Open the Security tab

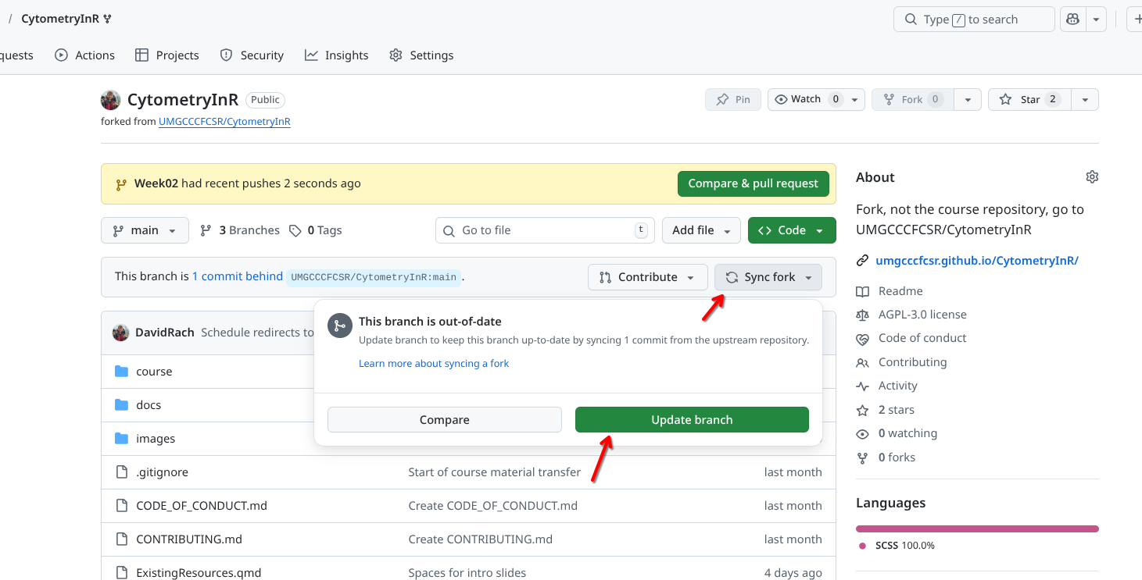252,55
